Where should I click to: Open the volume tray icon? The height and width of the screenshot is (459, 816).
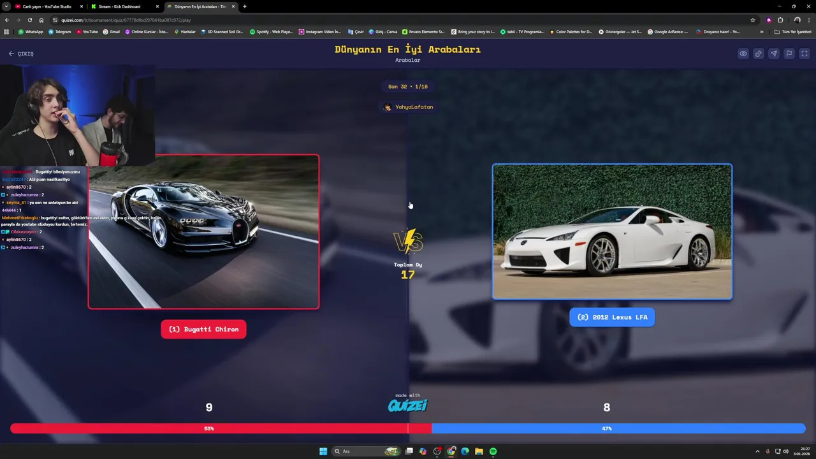[x=785, y=451]
